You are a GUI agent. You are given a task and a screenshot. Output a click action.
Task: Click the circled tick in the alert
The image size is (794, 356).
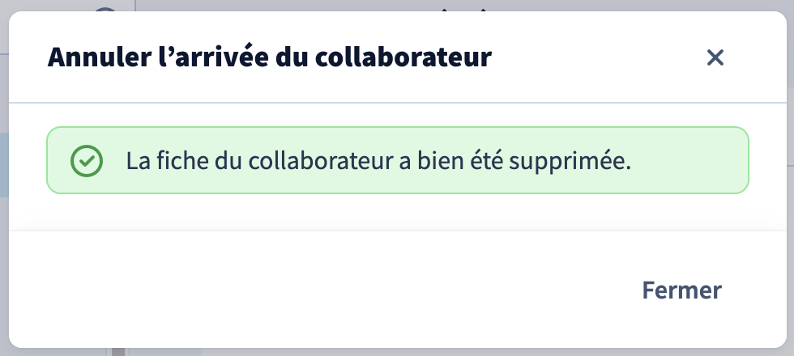click(x=87, y=161)
